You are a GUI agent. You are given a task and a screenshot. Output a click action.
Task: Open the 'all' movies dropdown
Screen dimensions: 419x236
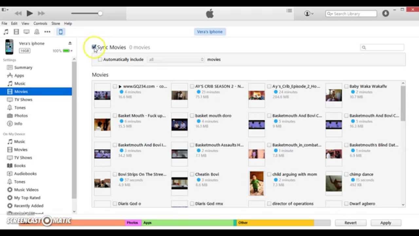point(176,60)
